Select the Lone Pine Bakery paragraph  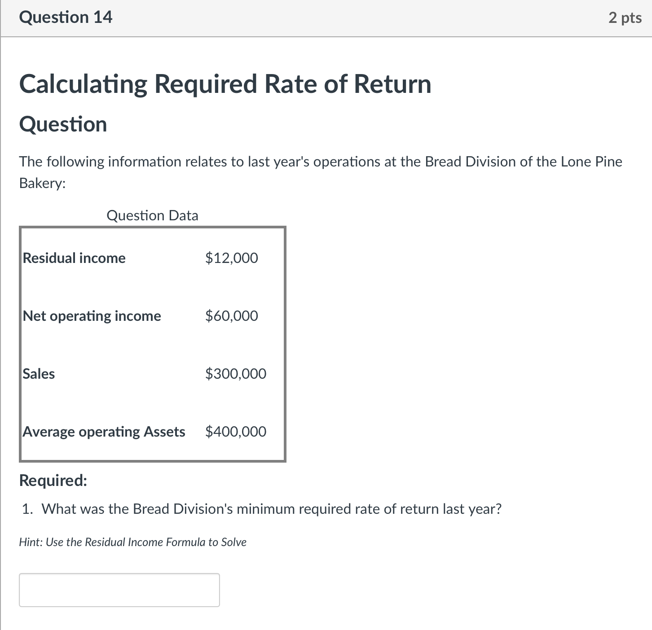320,171
